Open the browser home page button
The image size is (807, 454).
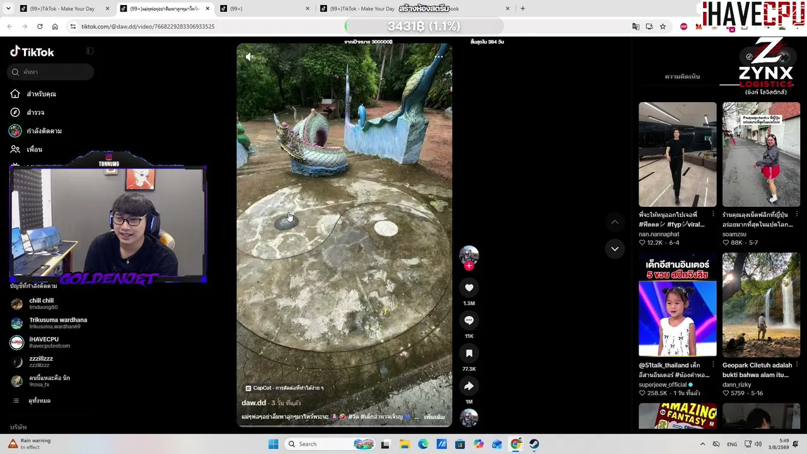(x=55, y=26)
